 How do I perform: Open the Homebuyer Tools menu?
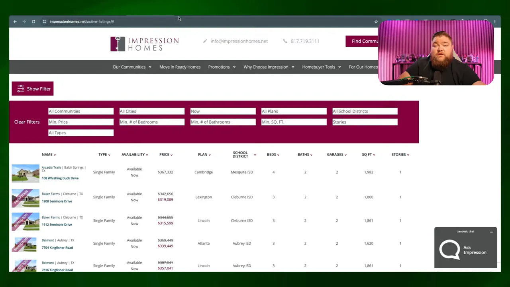[321, 67]
